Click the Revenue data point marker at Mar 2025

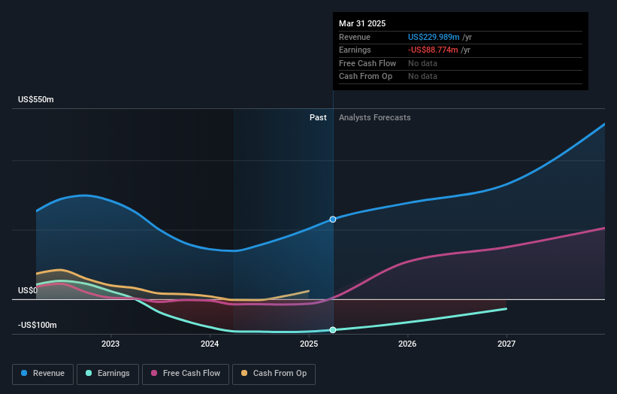click(x=333, y=220)
